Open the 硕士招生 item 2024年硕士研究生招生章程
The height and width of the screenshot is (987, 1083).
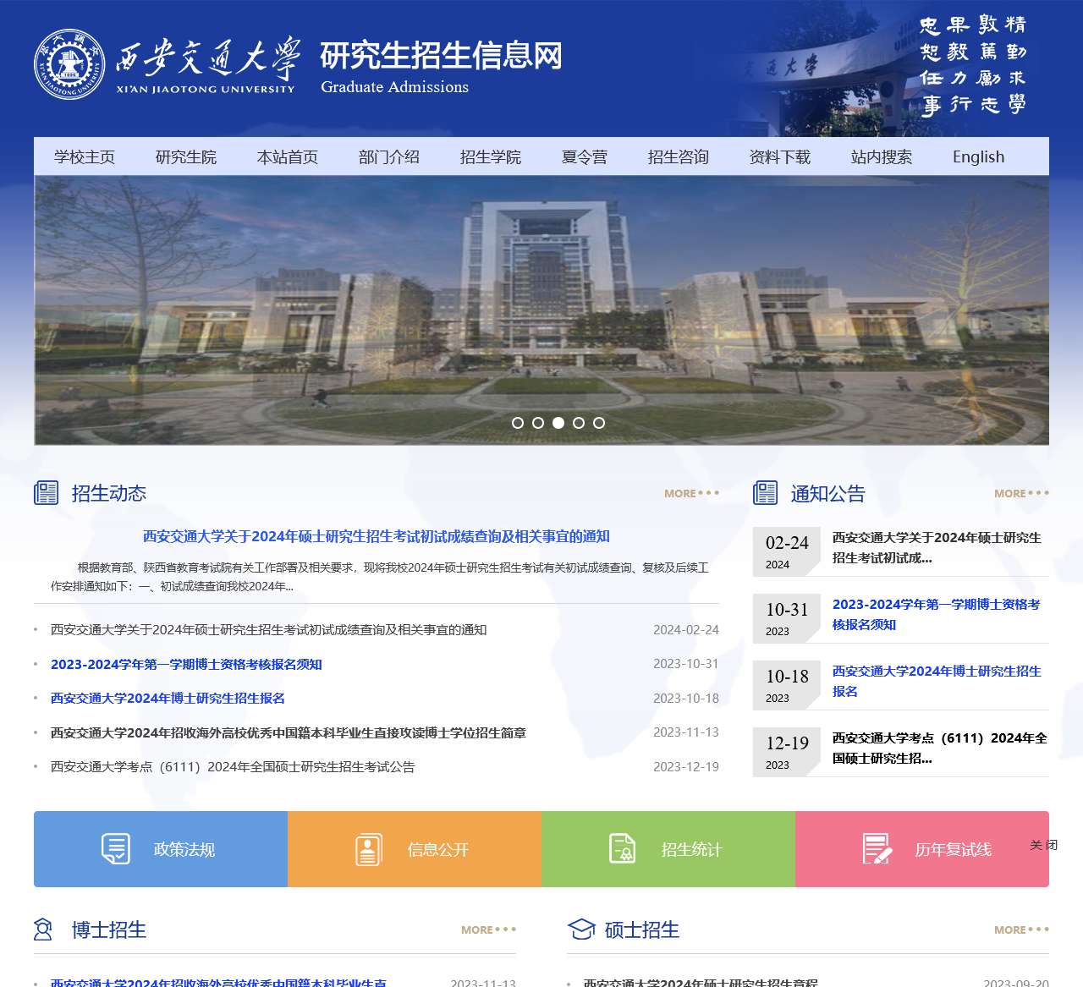701,982
